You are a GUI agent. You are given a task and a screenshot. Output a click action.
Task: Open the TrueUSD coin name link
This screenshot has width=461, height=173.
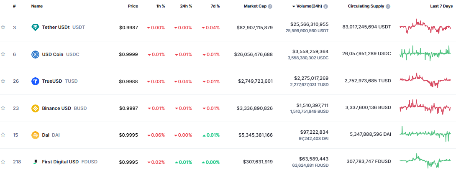pyautogui.click(x=52, y=81)
